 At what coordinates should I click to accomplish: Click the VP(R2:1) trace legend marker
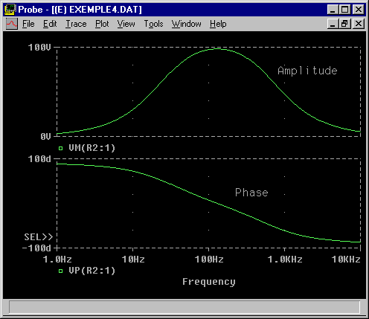pos(60,271)
